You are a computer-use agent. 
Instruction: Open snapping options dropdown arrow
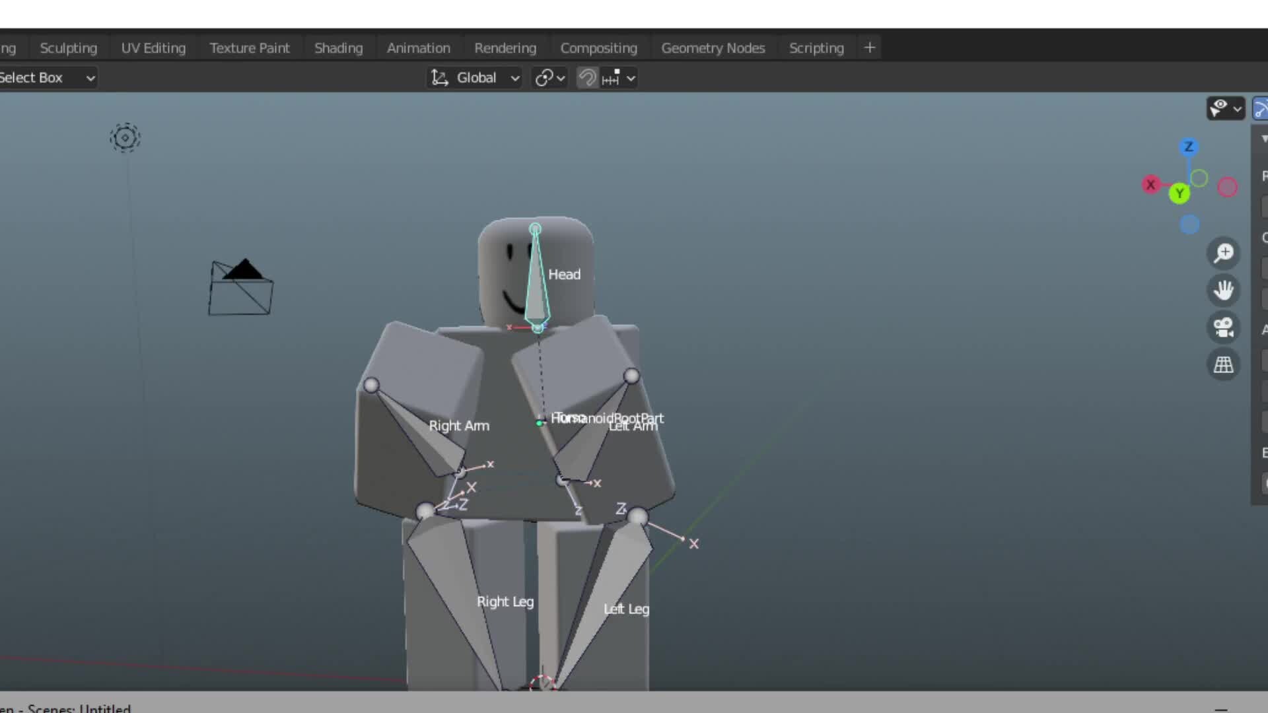[x=631, y=78]
